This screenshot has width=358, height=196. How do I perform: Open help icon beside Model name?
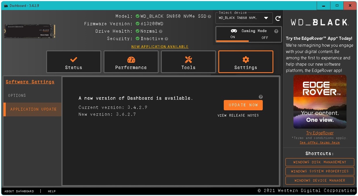click(x=209, y=16)
